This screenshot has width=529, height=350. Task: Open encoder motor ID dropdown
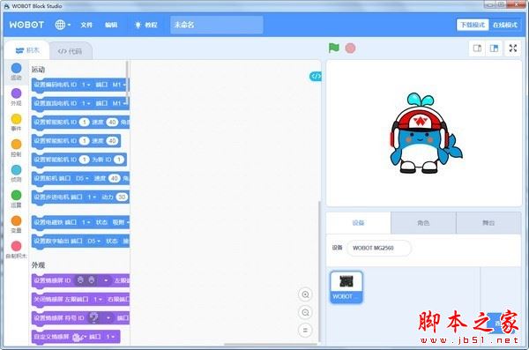(x=86, y=85)
